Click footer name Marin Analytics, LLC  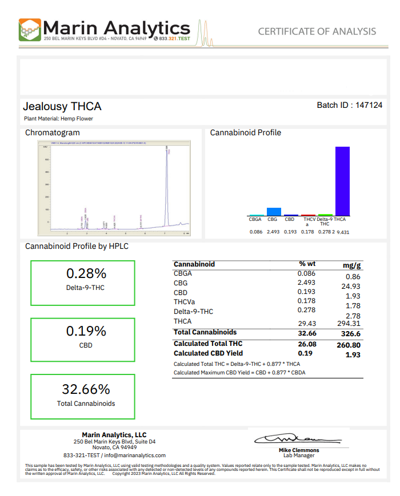click(x=114, y=435)
